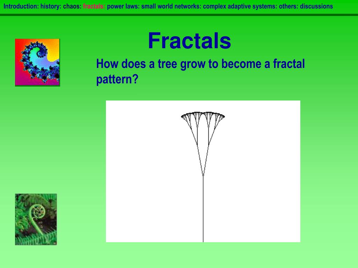
Task: Click the highlighted red fractals nav item
Action: point(94,6)
